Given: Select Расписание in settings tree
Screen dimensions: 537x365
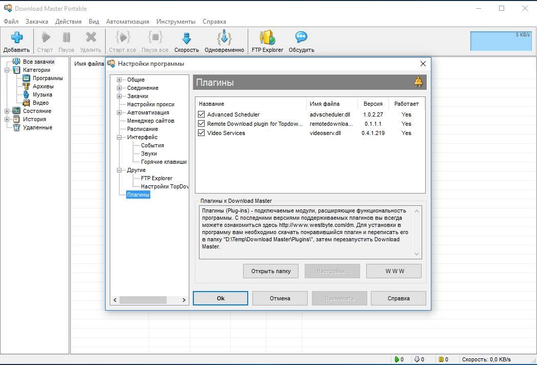Looking at the screenshot, I should (x=143, y=129).
